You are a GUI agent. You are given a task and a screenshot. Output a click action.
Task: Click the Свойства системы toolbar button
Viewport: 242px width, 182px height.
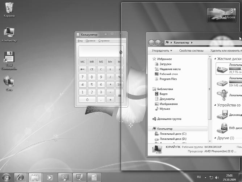tap(191, 50)
